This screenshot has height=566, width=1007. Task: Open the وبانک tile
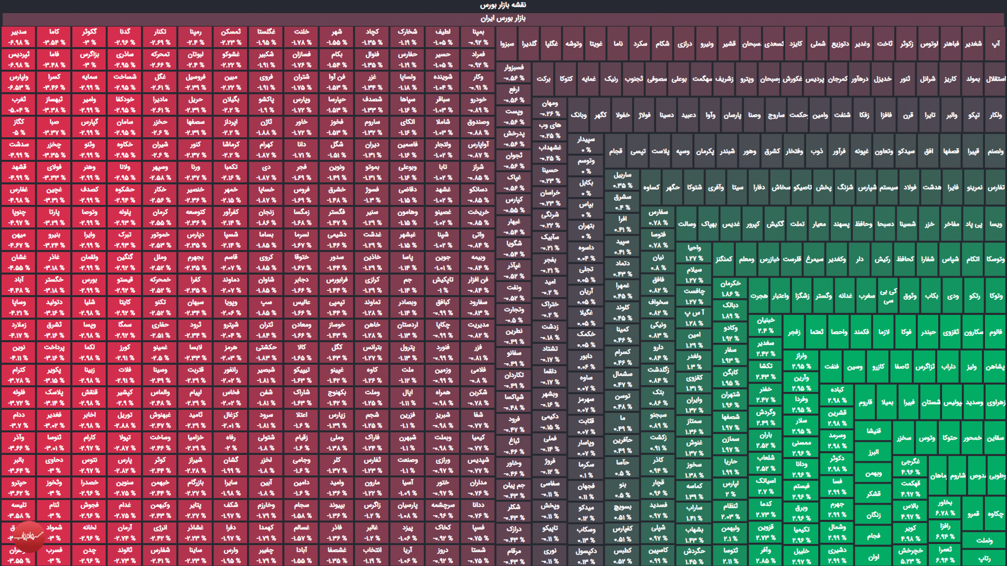point(579,115)
